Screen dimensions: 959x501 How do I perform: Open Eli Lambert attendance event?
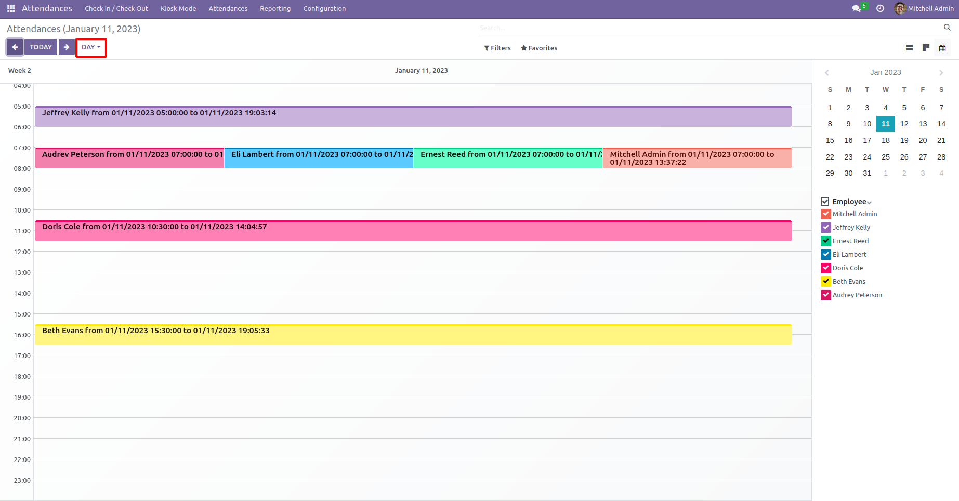click(x=319, y=158)
